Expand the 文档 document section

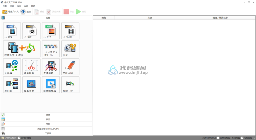[46, 124]
